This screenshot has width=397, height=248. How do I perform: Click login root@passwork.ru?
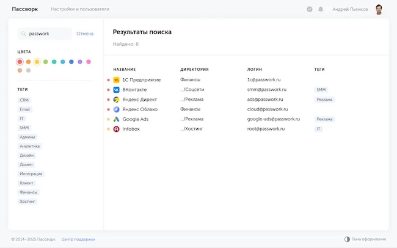[266, 129]
